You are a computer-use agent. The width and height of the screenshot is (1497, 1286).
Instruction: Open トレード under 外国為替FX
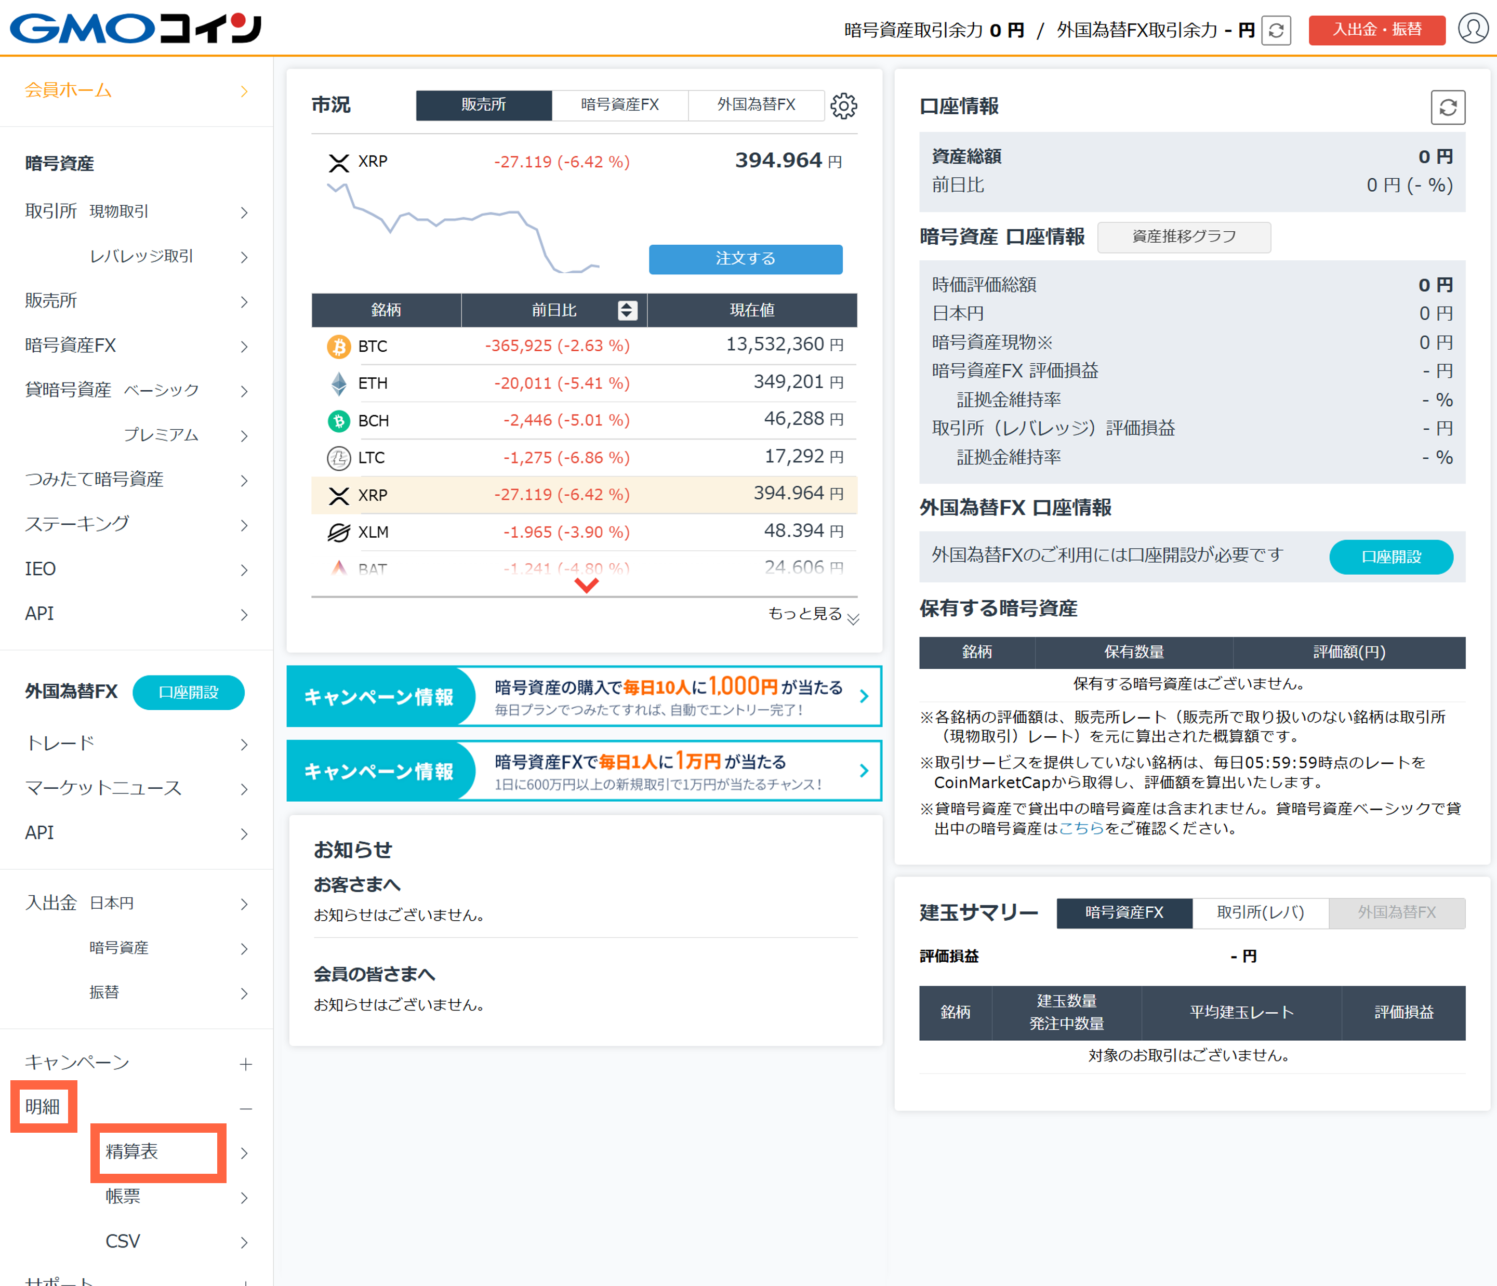[x=137, y=744]
